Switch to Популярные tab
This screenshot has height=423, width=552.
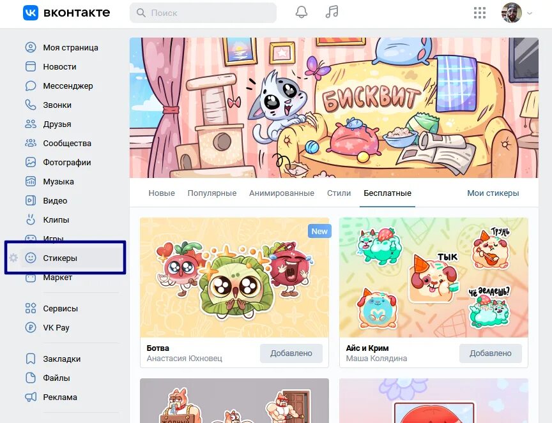pyautogui.click(x=212, y=193)
